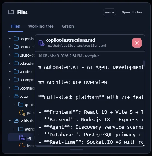This screenshot has height=156, width=152.
Task: Select the .github tree row label
Action: click(x=27, y=121)
